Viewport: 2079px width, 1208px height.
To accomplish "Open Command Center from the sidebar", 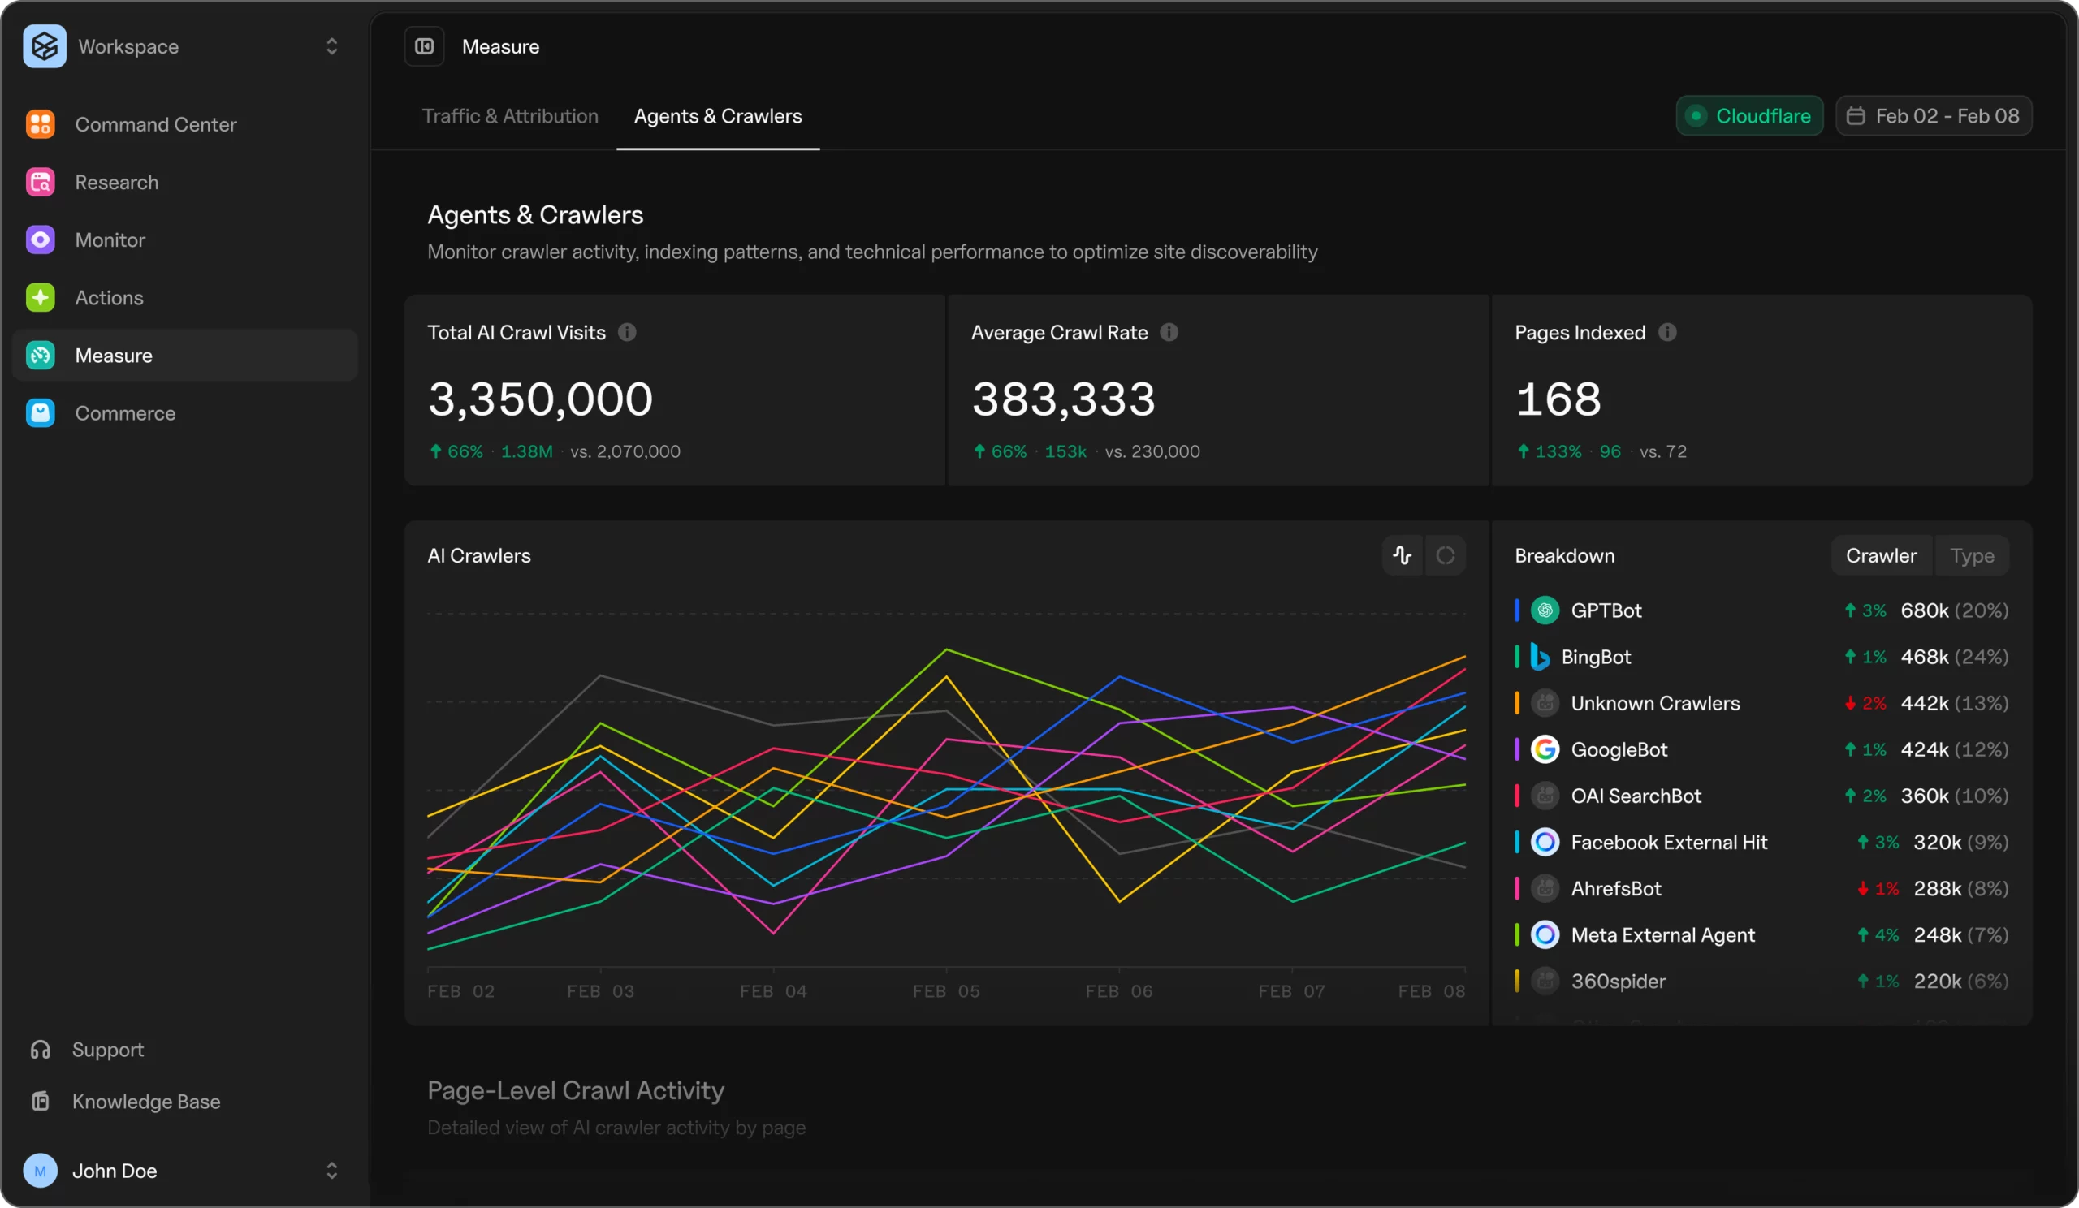I will [x=155, y=124].
